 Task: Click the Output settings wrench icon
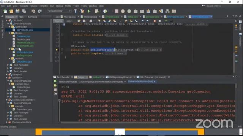click(x=55, y=94)
